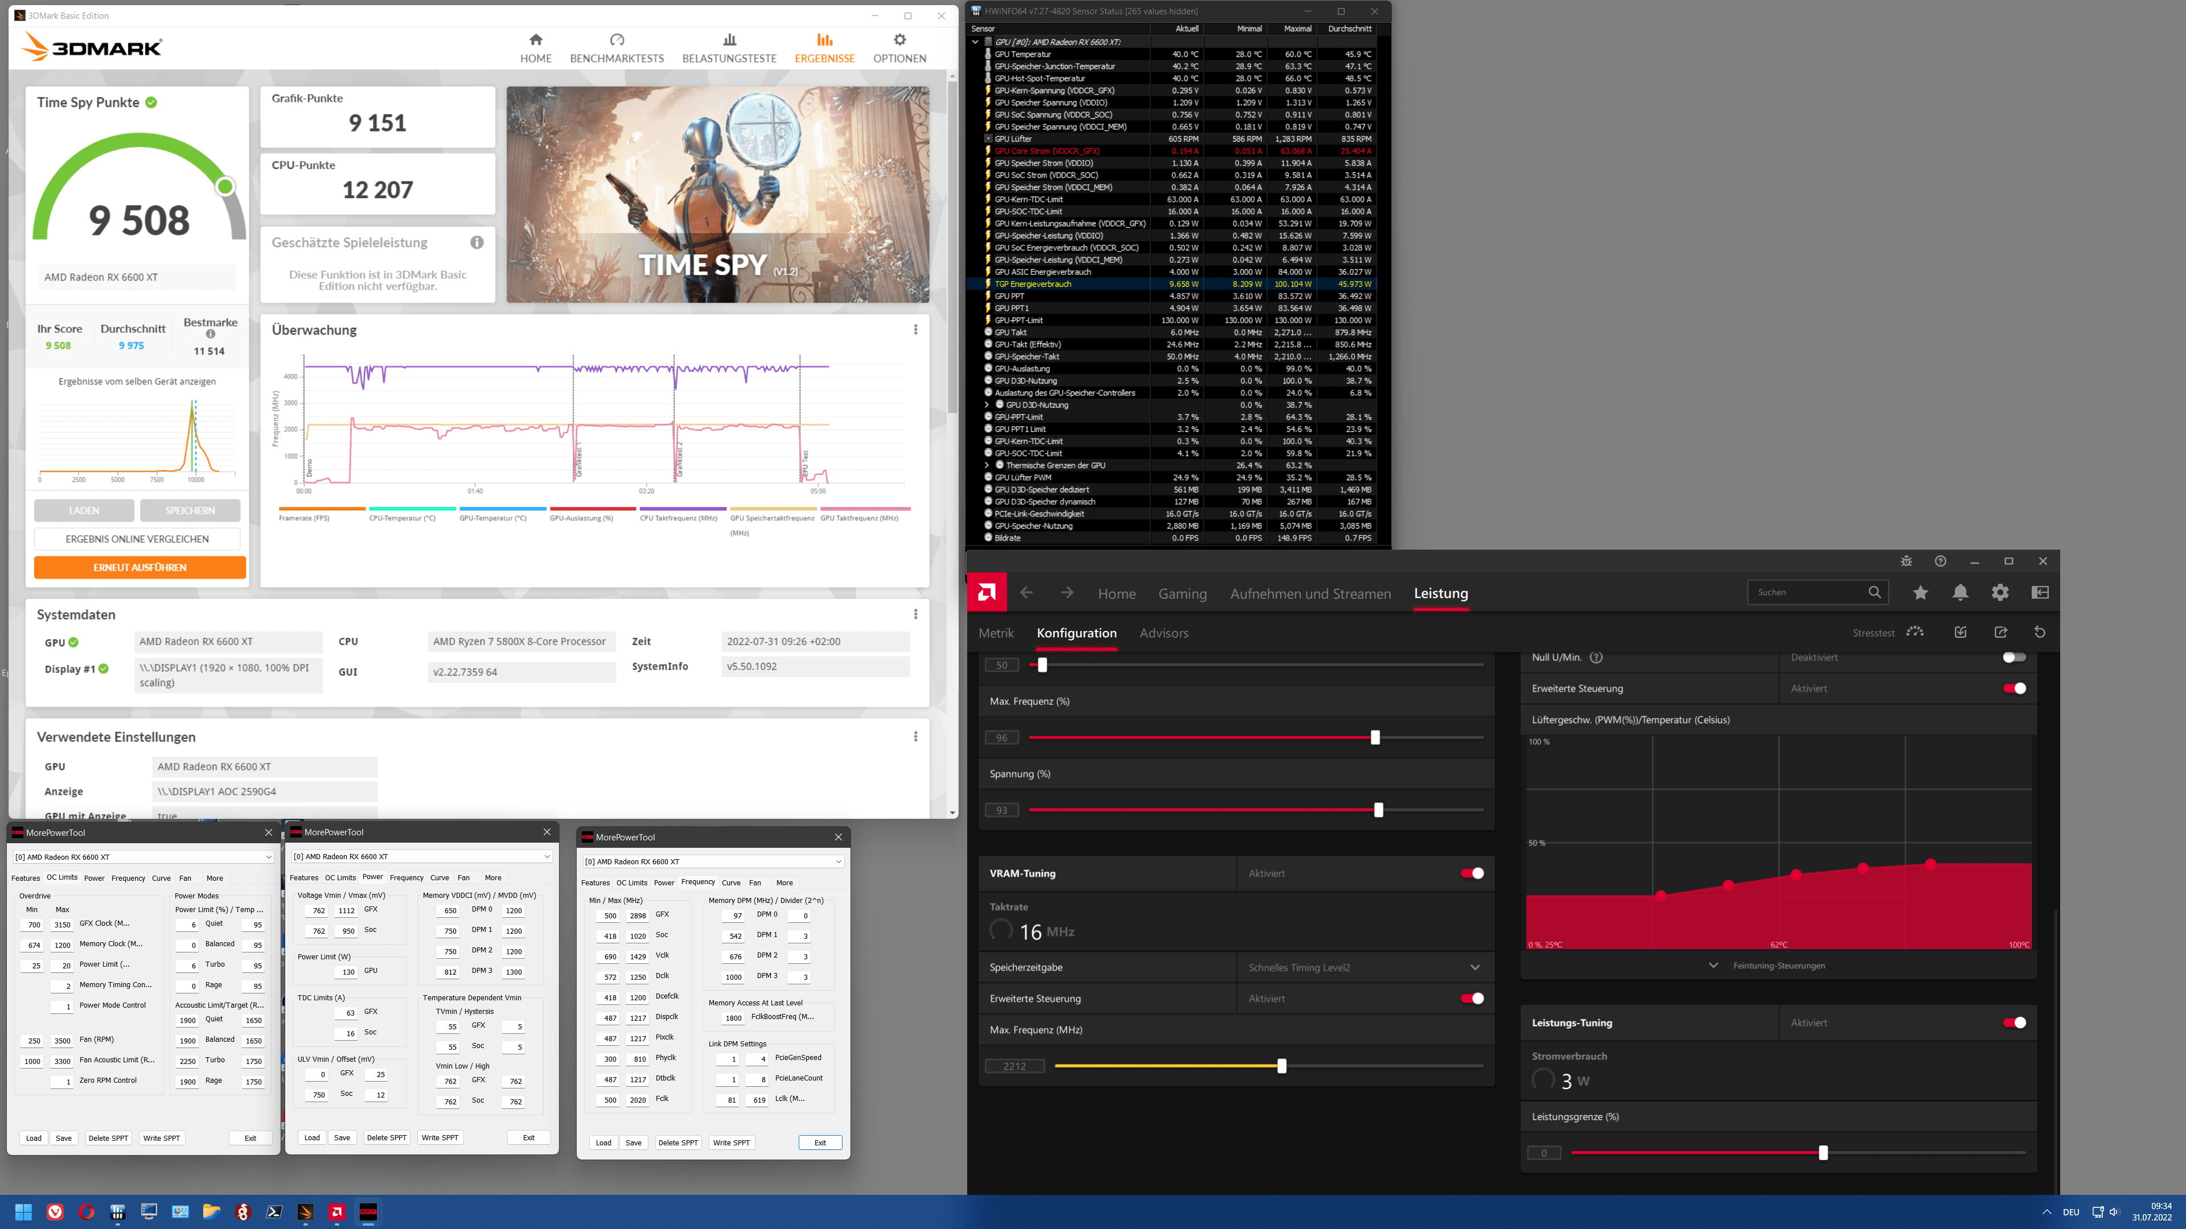Screen dimensions: 2186x1229
Task: Disable the Leistungs-Tuning toggle
Action: point(2014,1023)
